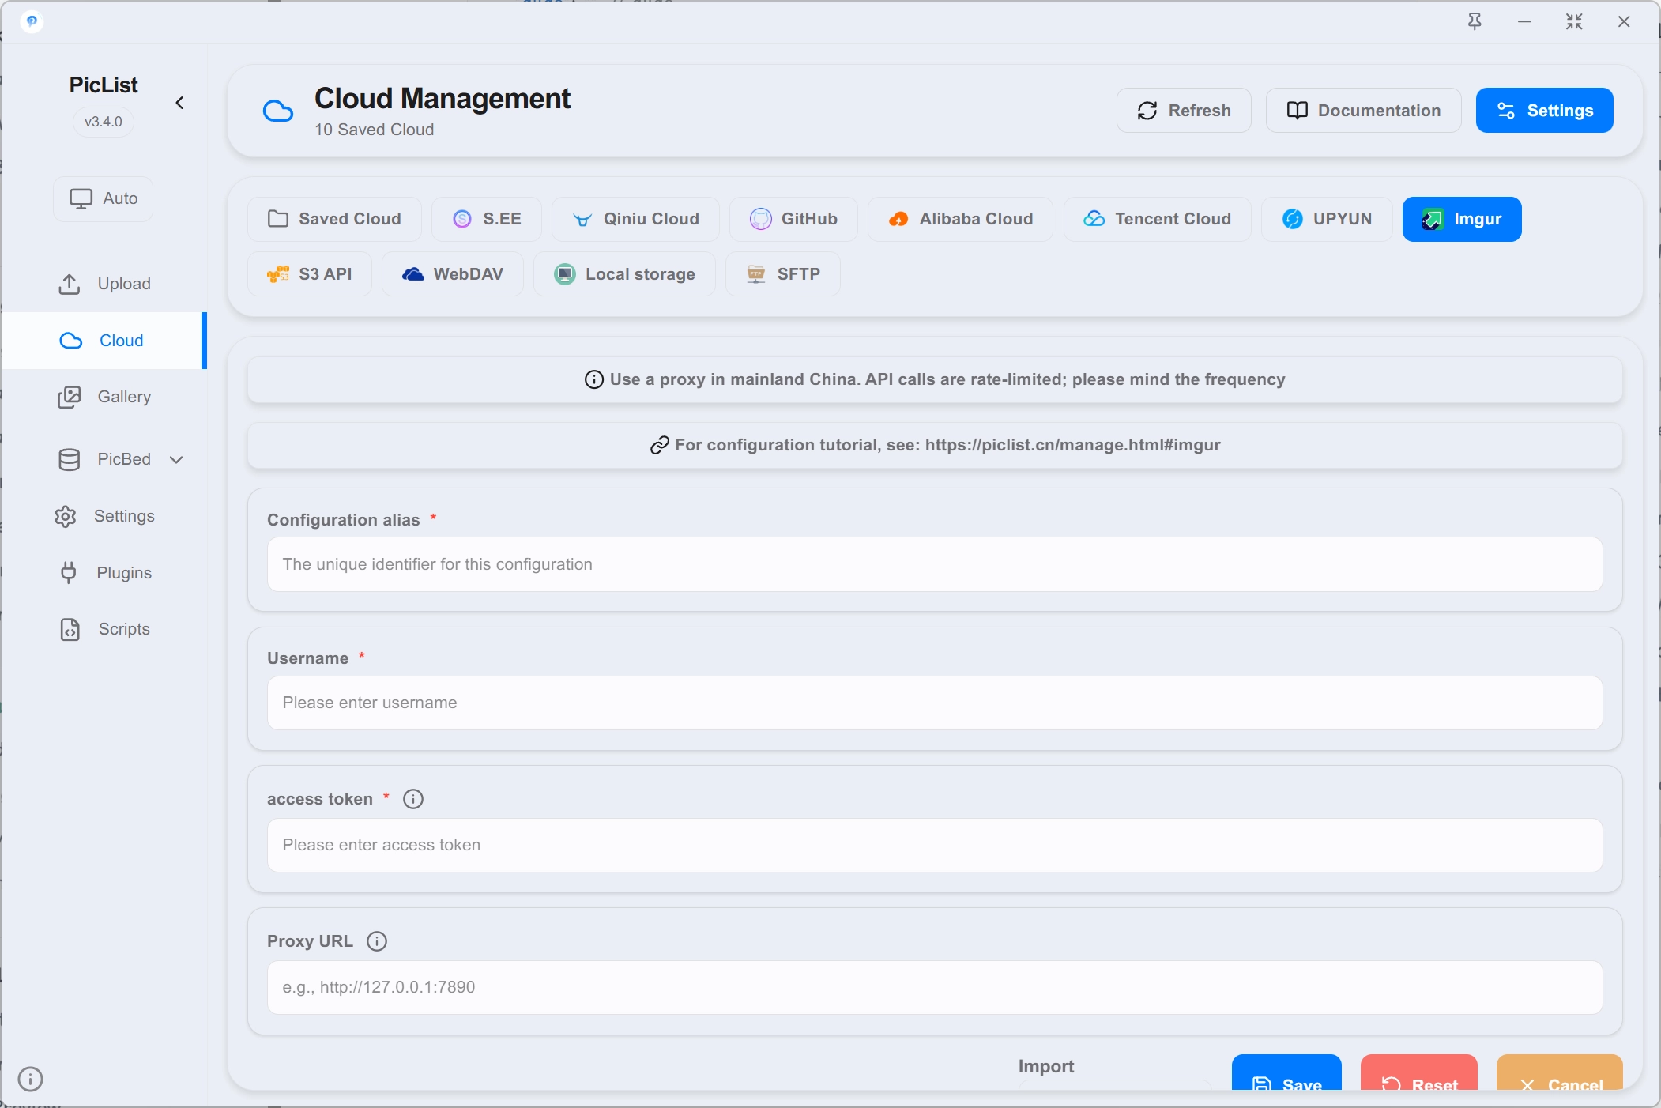Focus the Configuration alias input field
Screen dimensions: 1661x1108
[x=935, y=564]
